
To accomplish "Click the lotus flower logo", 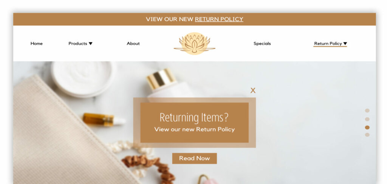I will 195,44.
